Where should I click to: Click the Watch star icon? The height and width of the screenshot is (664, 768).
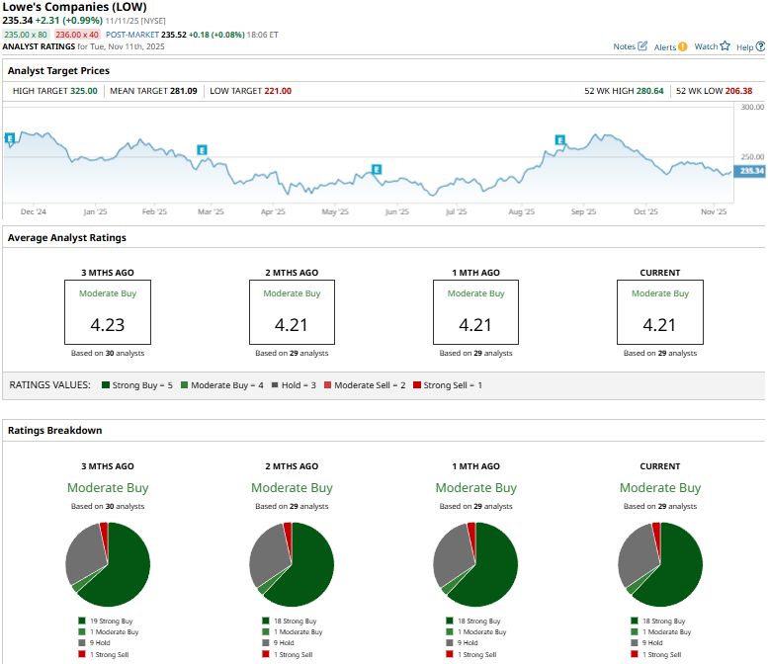click(x=725, y=46)
